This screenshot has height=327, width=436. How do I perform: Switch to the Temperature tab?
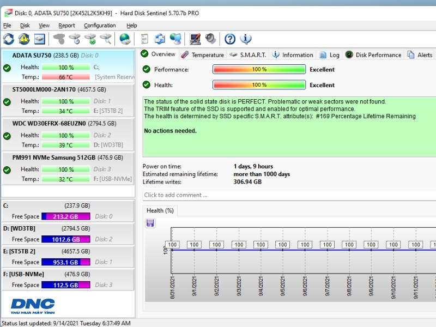(x=202, y=55)
